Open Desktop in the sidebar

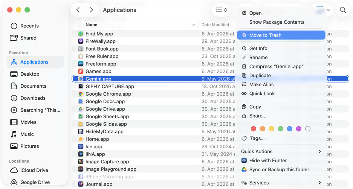(35, 74)
